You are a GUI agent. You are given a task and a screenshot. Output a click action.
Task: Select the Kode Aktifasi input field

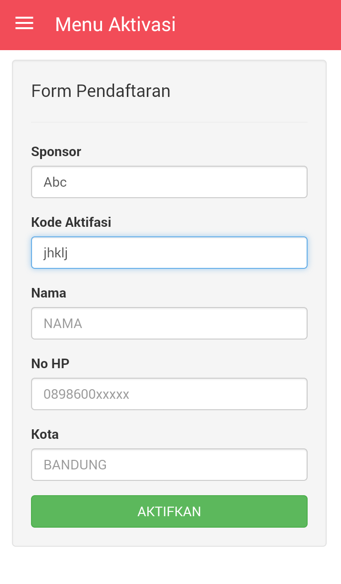click(169, 253)
